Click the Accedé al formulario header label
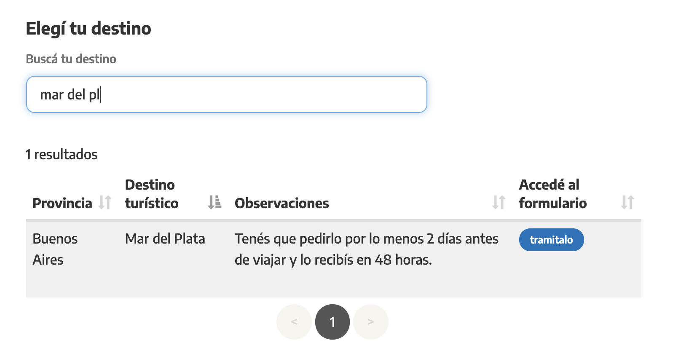The height and width of the screenshot is (359, 681). (x=552, y=194)
